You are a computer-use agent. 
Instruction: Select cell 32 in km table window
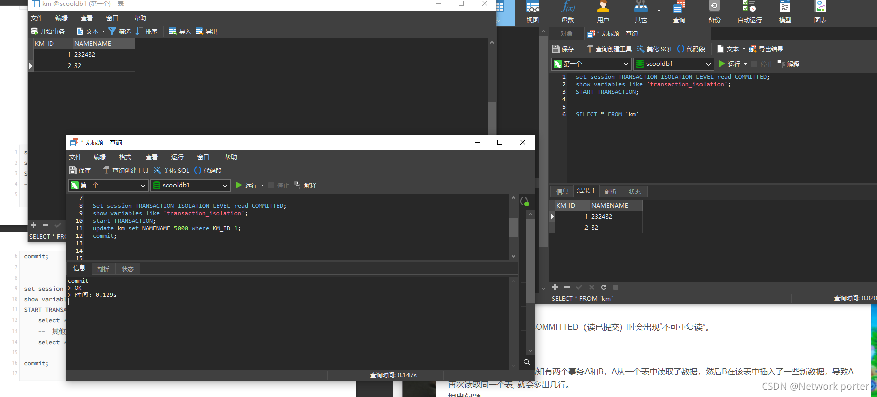coord(103,66)
